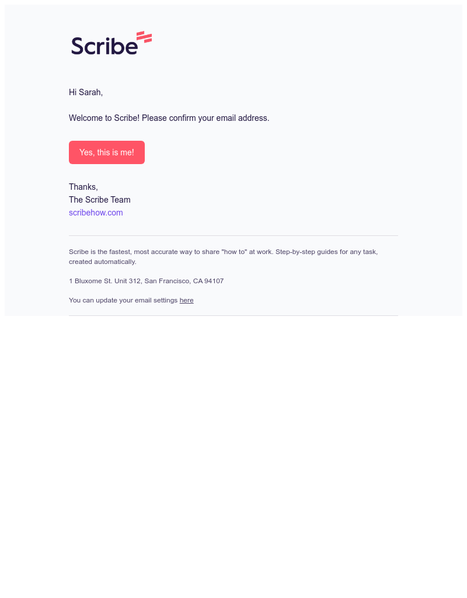Click the Scribe product description paragraph

[x=223, y=256]
